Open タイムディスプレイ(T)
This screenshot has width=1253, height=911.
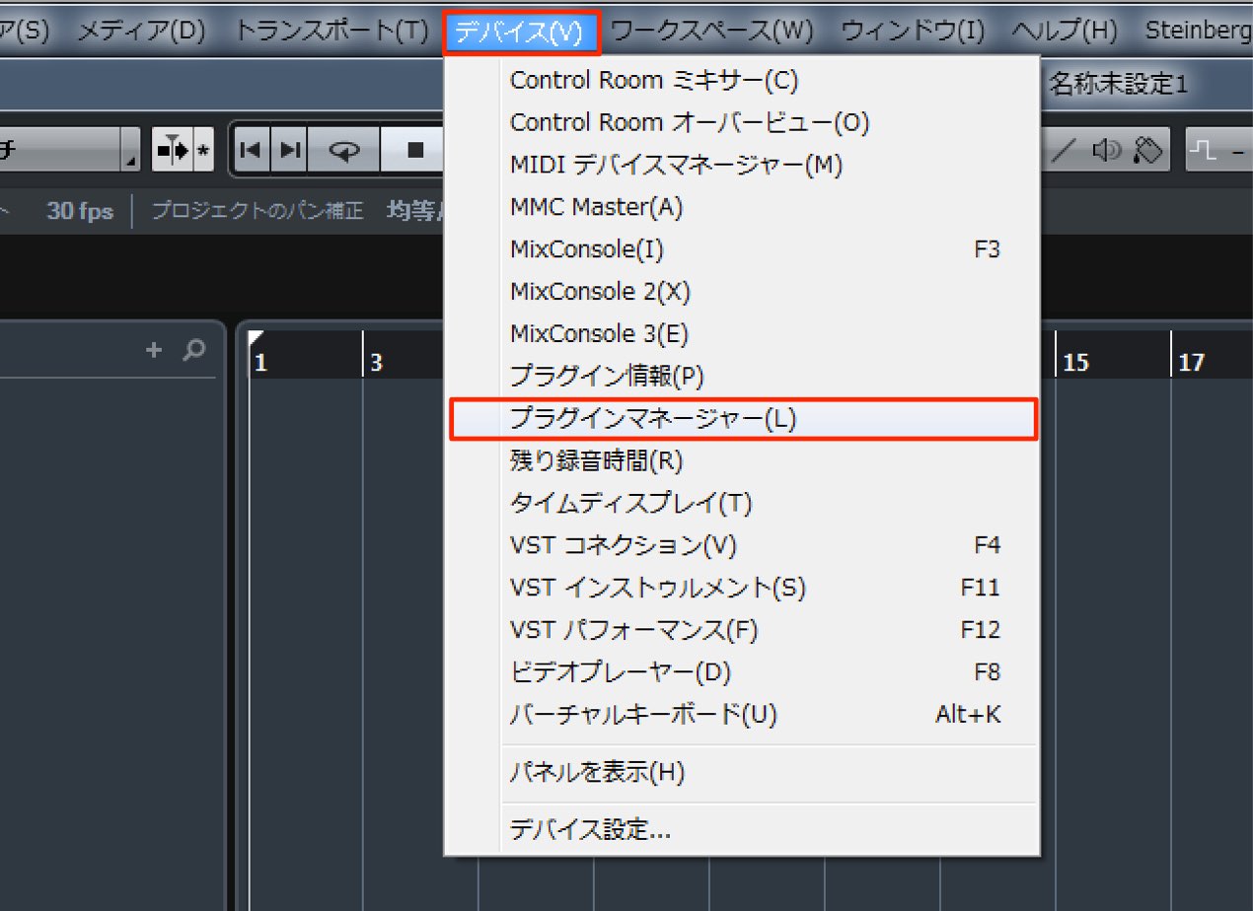742,503
